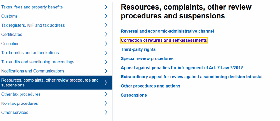Click arrow icon for Tax benefits and authorizations
Viewport: 280px width, 121px height.
[106, 53]
